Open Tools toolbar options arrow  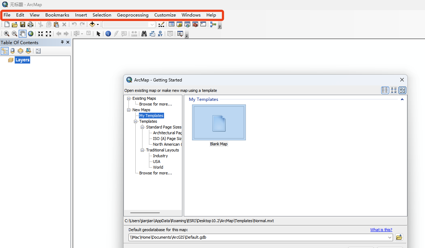(x=187, y=36)
